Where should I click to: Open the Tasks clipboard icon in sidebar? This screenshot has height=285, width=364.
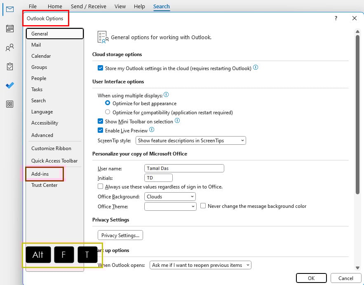pyautogui.click(x=10, y=66)
